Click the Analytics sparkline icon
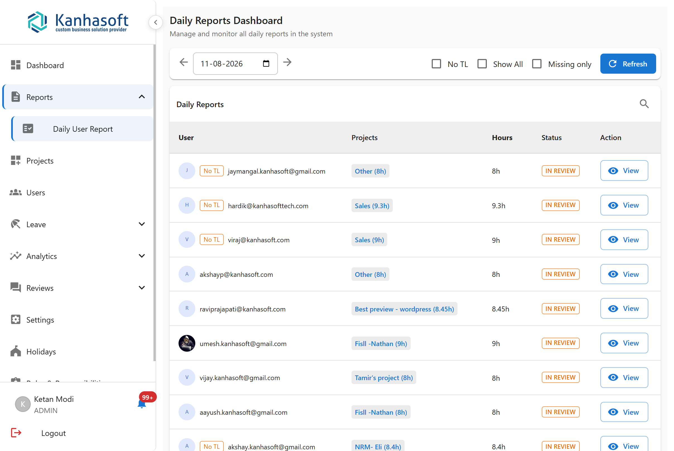This screenshot has height=451, width=674. 16,256
